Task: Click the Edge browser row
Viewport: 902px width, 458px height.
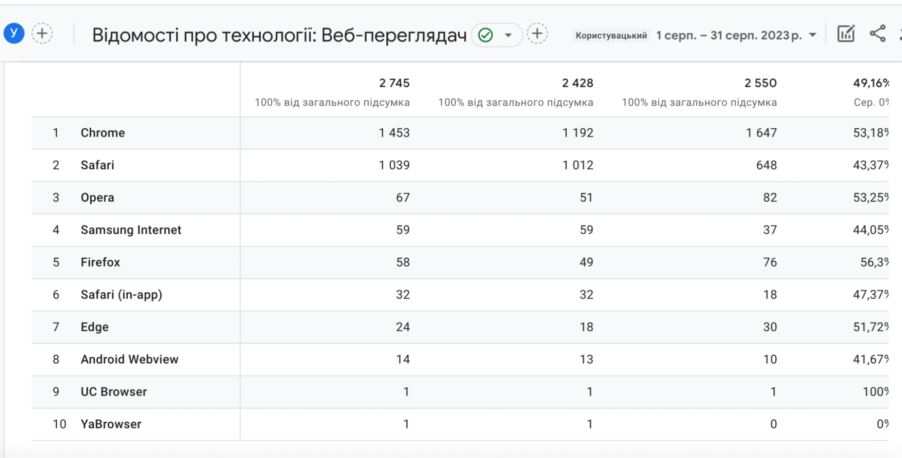Action: pos(95,327)
